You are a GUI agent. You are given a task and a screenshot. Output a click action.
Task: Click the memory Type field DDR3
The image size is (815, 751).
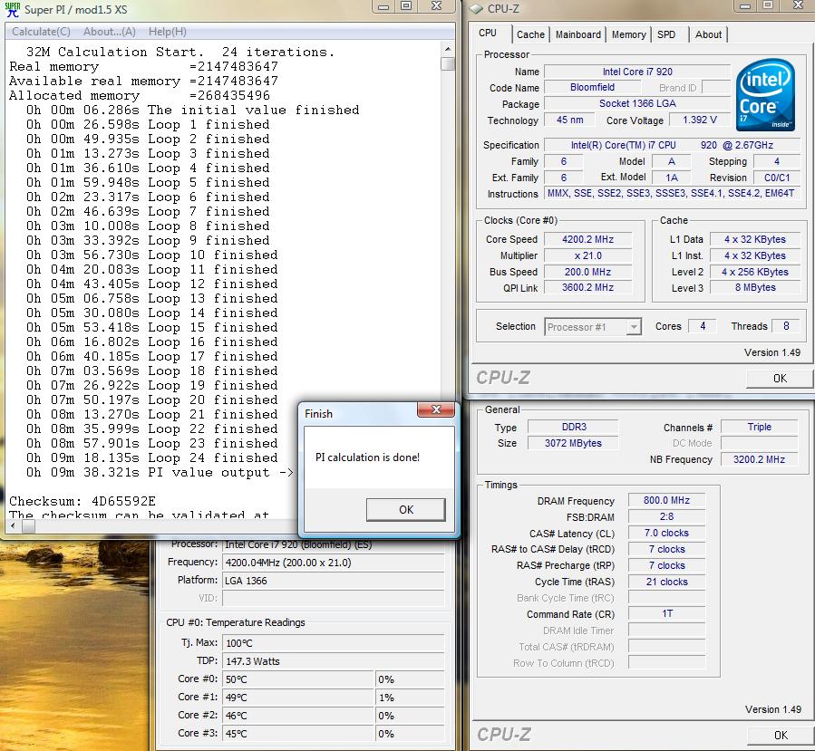[573, 427]
